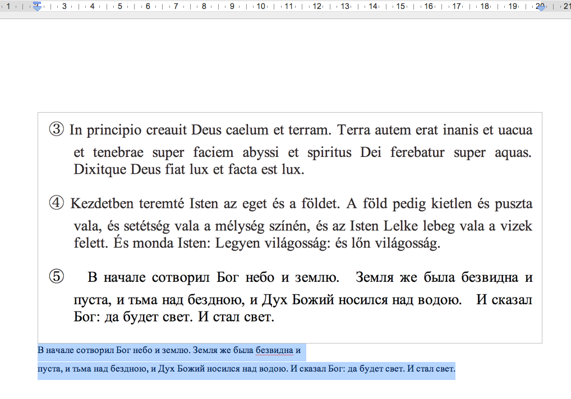Click the circled number 5 bullet
571x399 pixels.
tap(57, 277)
